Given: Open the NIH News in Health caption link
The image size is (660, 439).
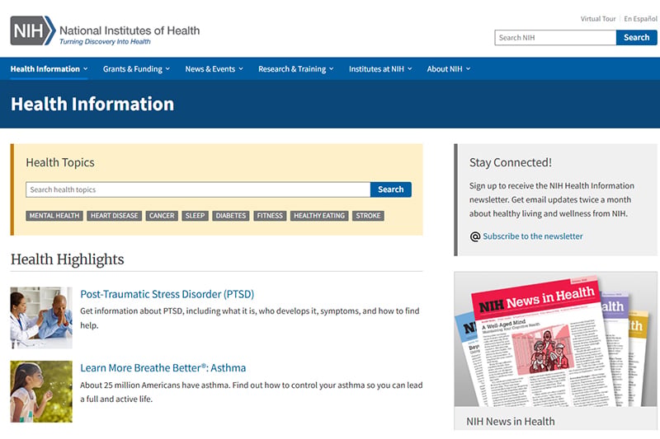Looking at the screenshot, I should pyautogui.click(x=510, y=422).
